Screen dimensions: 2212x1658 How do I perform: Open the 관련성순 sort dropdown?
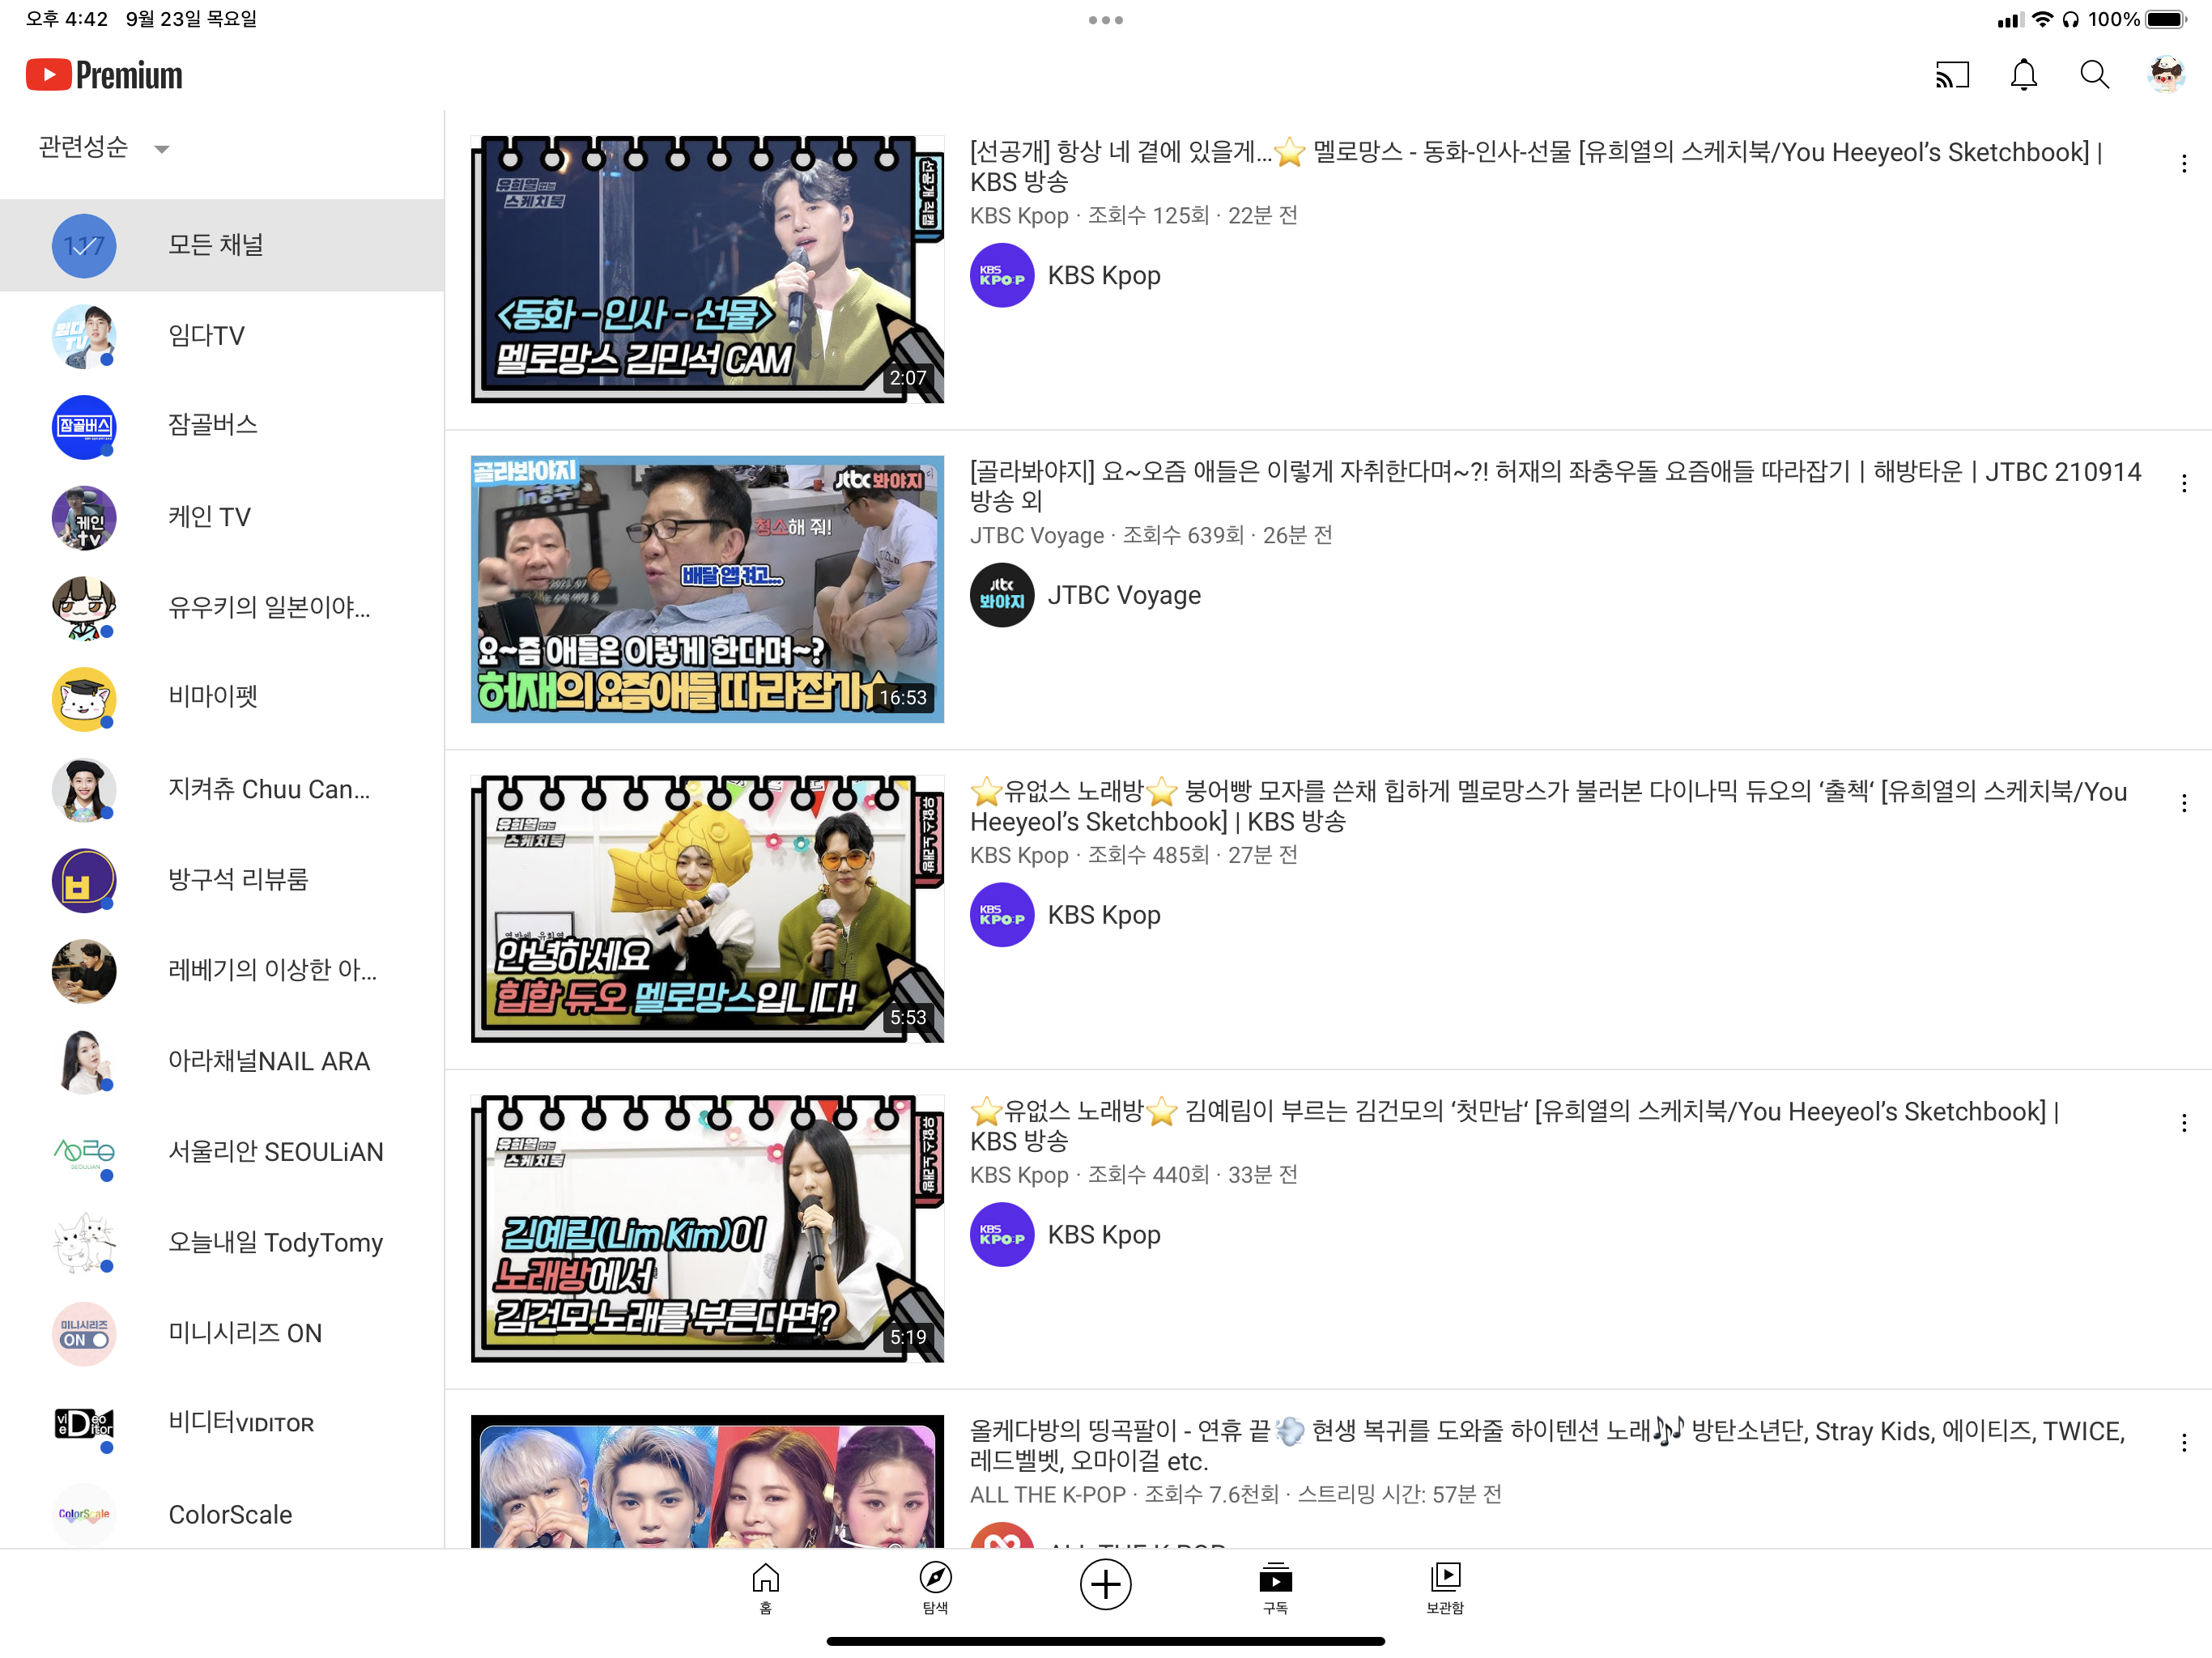click(x=103, y=148)
